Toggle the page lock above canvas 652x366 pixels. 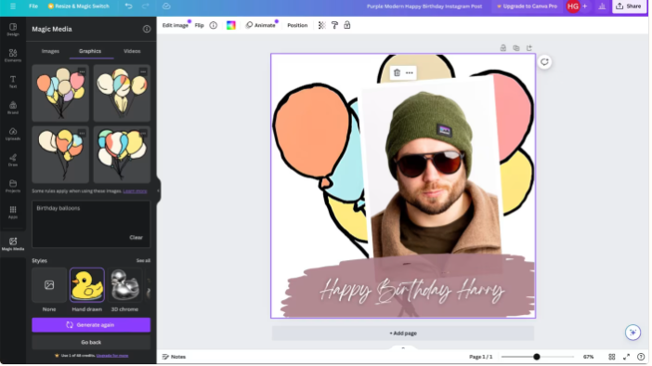pyautogui.click(x=503, y=47)
